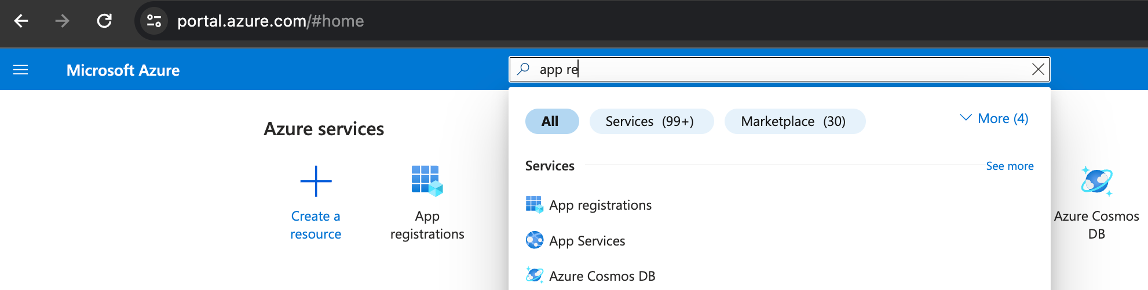Screen dimensions: 1148x290
Task: Open the App registrations tile label
Action: click(x=427, y=225)
